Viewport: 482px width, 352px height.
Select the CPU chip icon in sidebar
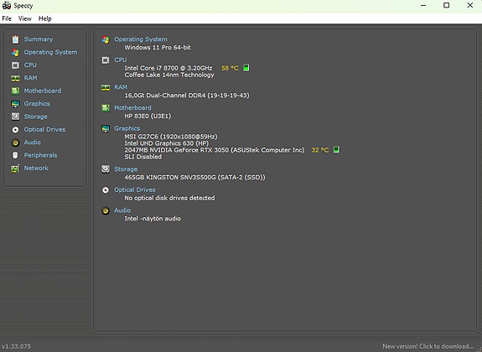(x=15, y=65)
